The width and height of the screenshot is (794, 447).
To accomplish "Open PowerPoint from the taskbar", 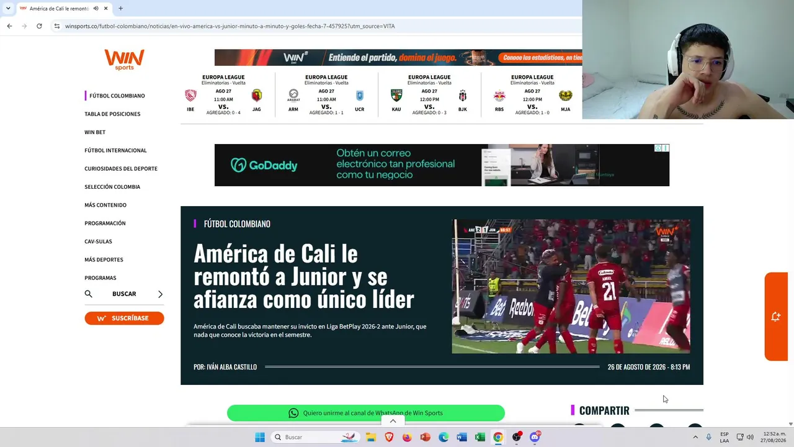I will (425, 437).
